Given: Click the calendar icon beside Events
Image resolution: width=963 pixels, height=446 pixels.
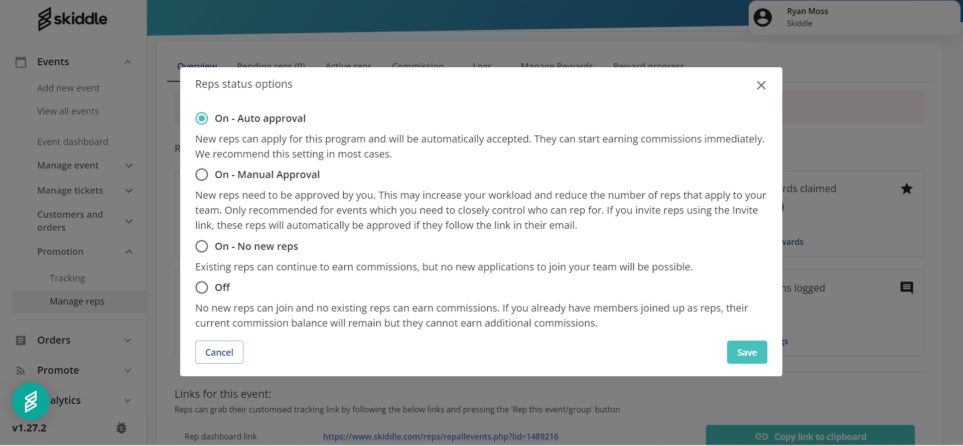Looking at the screenshot, I should [x=21, y=62].
